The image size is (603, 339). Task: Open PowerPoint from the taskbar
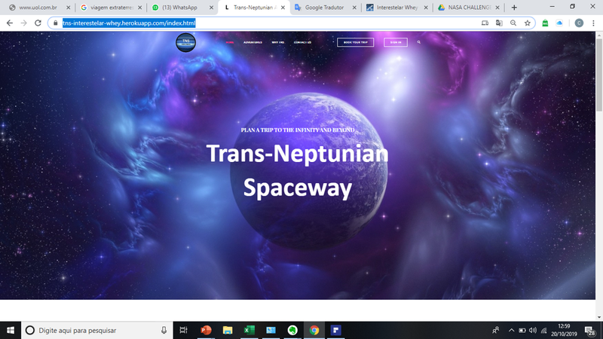click(x=205, y=330)
